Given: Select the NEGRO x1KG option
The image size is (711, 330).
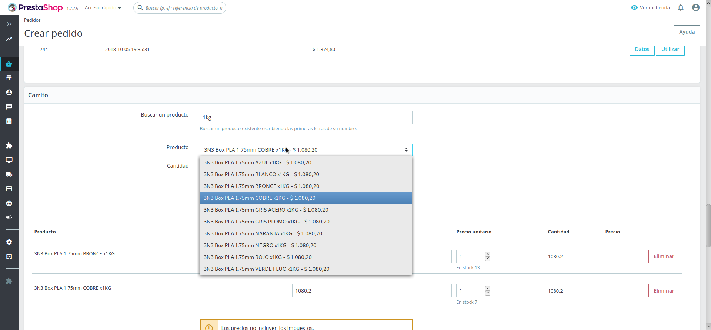Looking at the screenshot, I should [306, 245].
